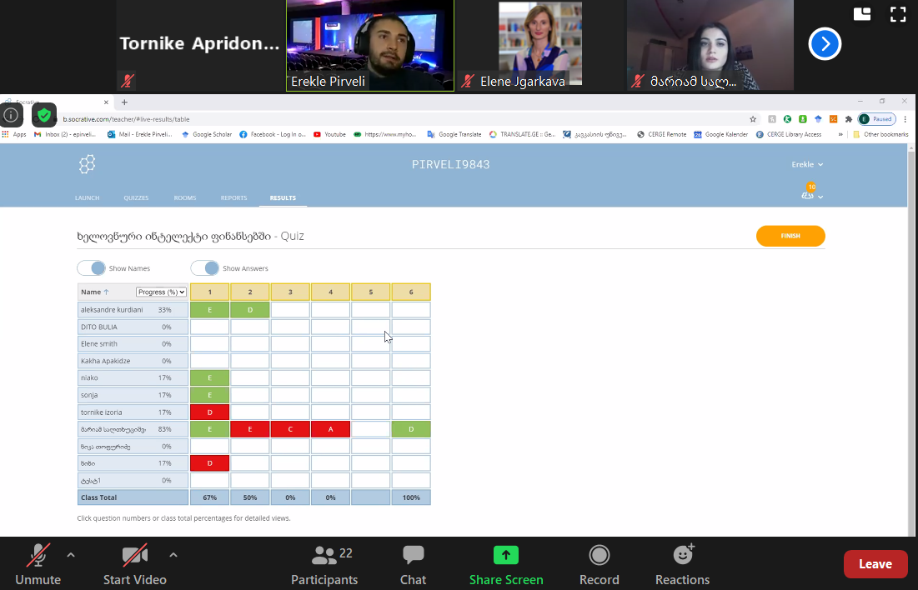Expand video options arrow next to Start Video
This screenshot has width=918, height=590.
point(173,555)
